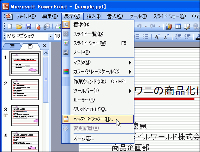Click the font size box showing 18
This screenshot has width=200, height=152.
[58, 36]
